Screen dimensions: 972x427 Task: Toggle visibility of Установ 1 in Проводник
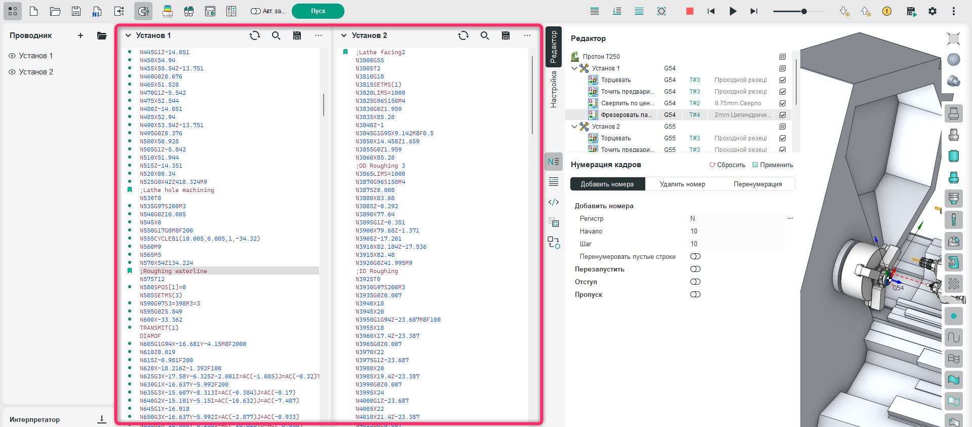pos(12,56)
